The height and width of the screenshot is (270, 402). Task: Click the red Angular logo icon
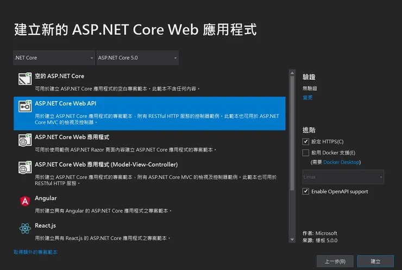click(24, 201)
